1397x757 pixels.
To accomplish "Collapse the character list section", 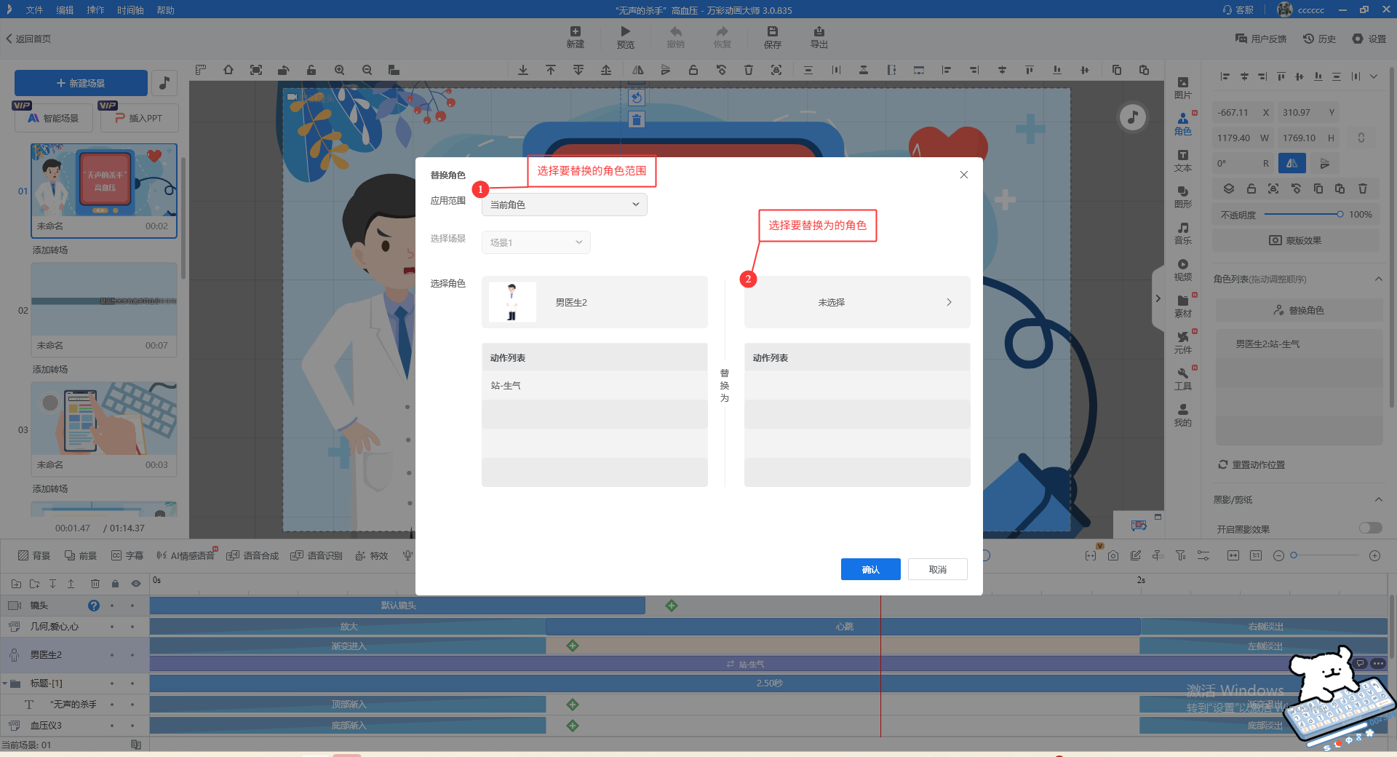I will pos(1378,279).
